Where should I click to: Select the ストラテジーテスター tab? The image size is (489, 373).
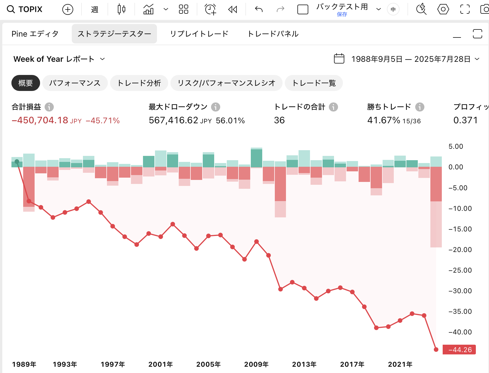pos(114,34)
